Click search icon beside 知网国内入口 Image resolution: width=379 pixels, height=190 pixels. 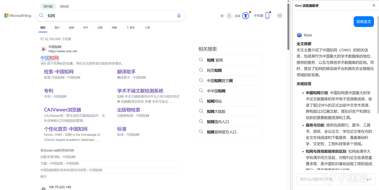201,121
